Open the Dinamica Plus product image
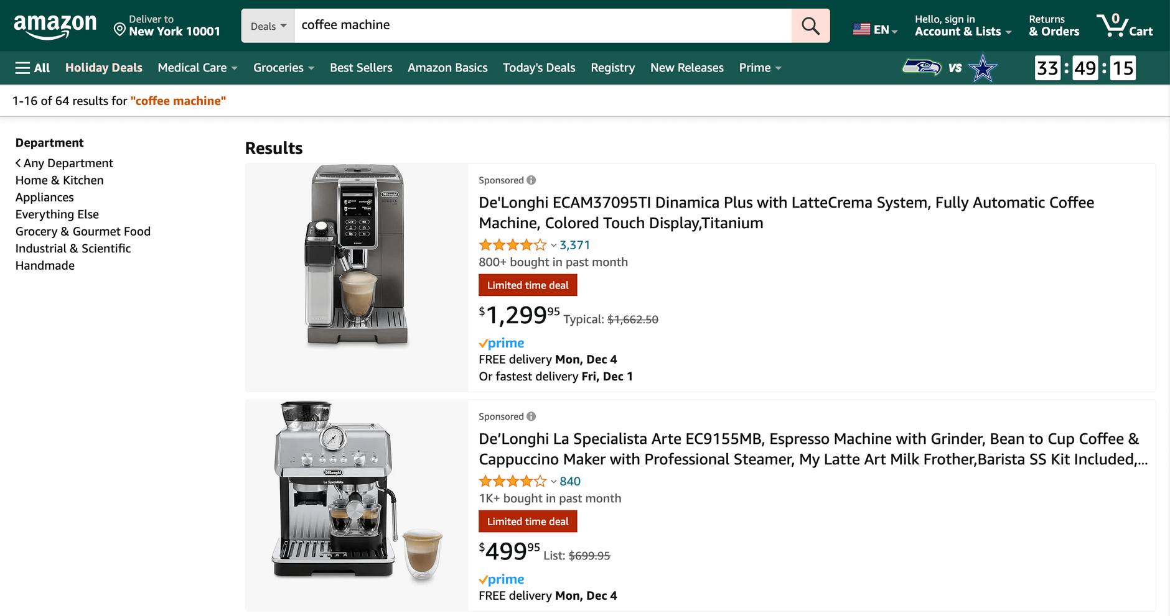This screenshot has height=616, width=1170. point(357,255)
